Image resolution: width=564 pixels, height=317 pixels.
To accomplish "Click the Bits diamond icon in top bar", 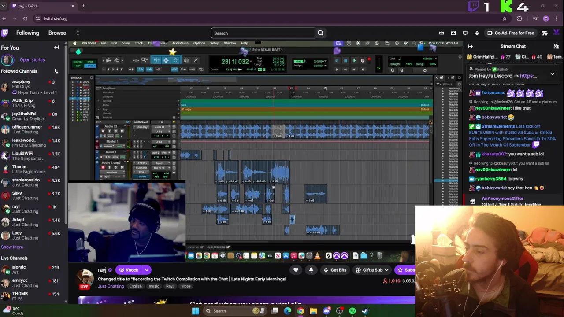I will pos(477,33).
